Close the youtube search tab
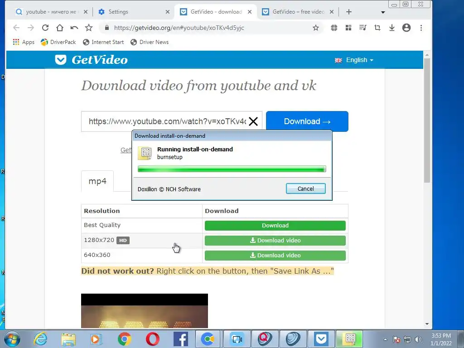Image resolution: width=464 pixels, height=348 pixels. [86, 12]
